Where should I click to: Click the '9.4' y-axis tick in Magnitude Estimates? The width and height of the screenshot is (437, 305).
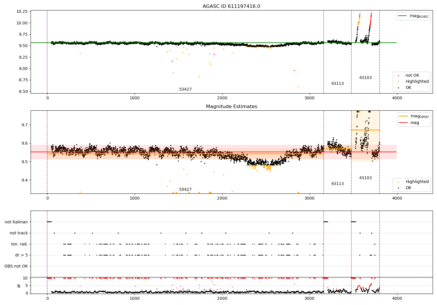(x=25, y=180)
